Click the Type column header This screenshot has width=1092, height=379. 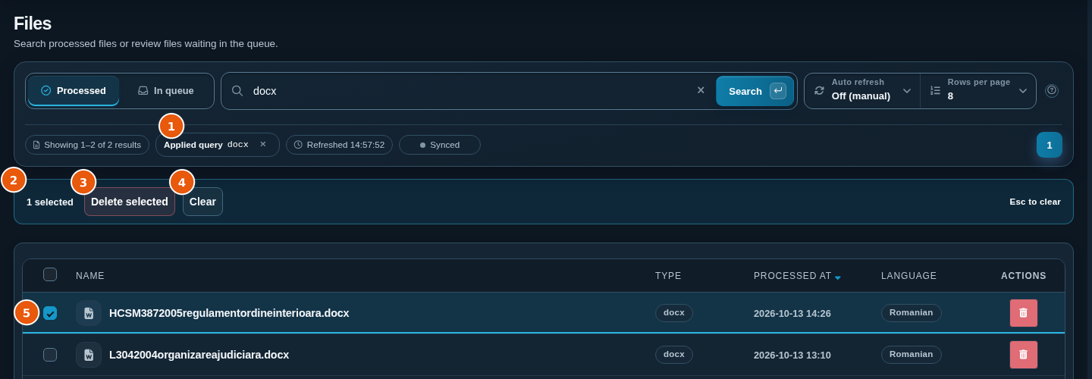668,276
